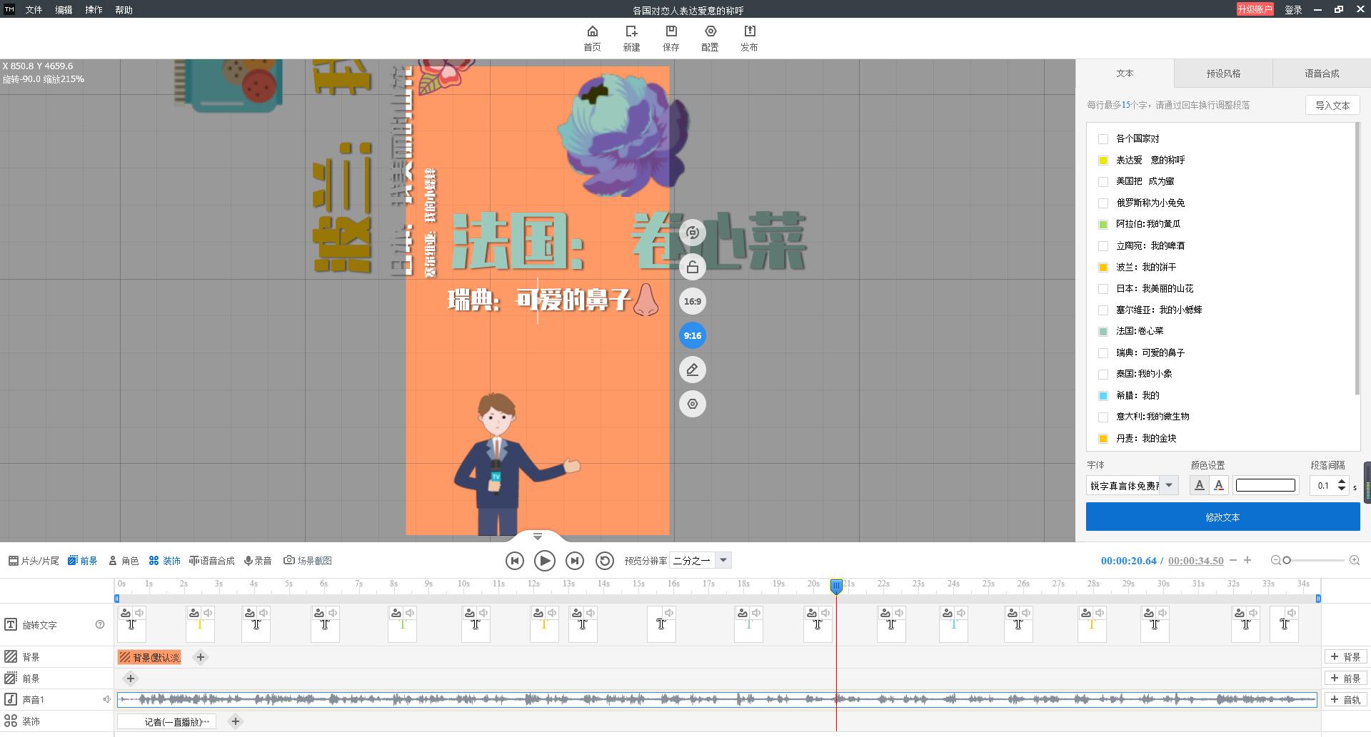The height and width of the screenshot is (737, 1371).
Task: Play the preview
Action: coord(544,561)
